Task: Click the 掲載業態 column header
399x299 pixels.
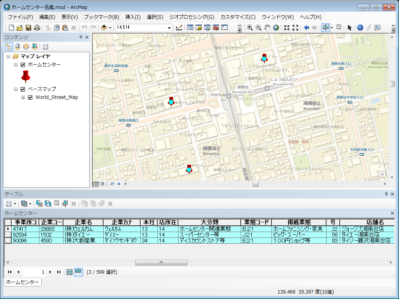Action: [x=299, y=222]
